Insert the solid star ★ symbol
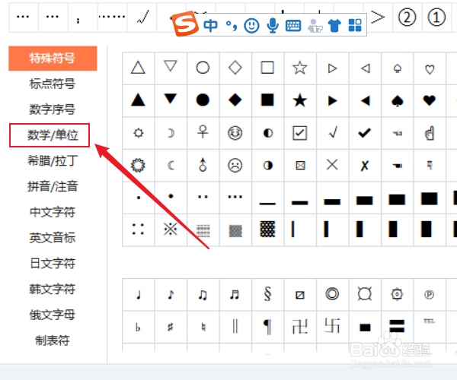This screenshot has width=457, height=380. (300, 100)
